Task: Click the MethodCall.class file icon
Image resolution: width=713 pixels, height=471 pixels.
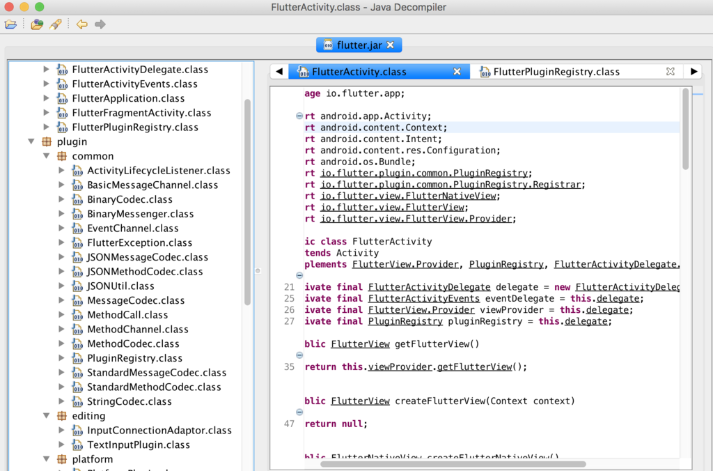Action: pos(77,315)
